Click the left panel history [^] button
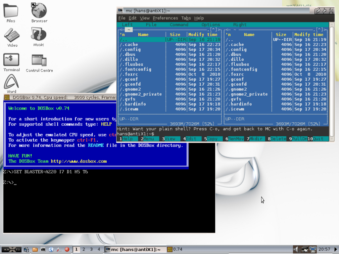This screenshot has width=339, height=254. 214,29
